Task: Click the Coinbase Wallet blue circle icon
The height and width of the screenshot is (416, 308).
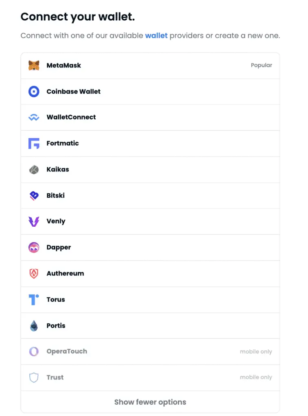Action: click(34, 91)
